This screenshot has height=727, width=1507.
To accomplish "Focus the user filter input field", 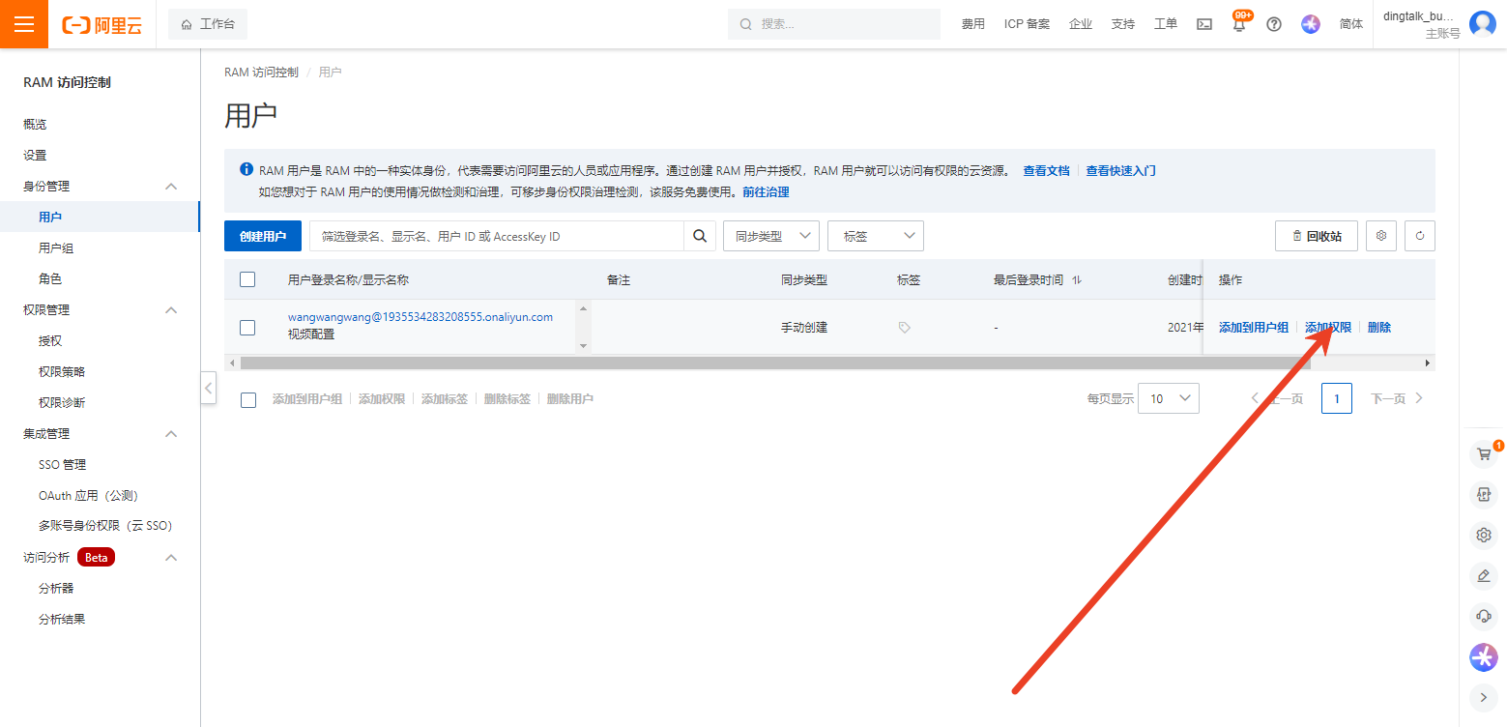I will pyautogui.click(x=497, y=236).
